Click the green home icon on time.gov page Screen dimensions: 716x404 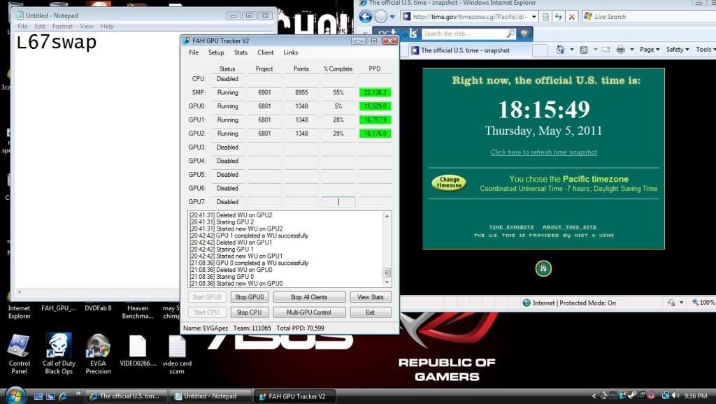tap(543, 268)
